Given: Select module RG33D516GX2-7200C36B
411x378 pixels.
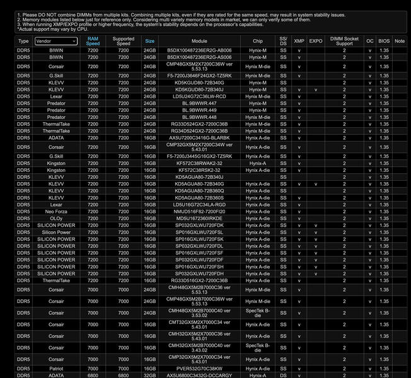Looking at the screenshot, I should pos(199,280).
